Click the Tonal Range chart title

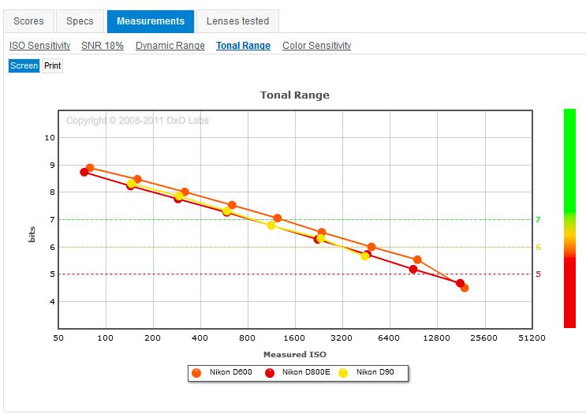pos(295,95)
